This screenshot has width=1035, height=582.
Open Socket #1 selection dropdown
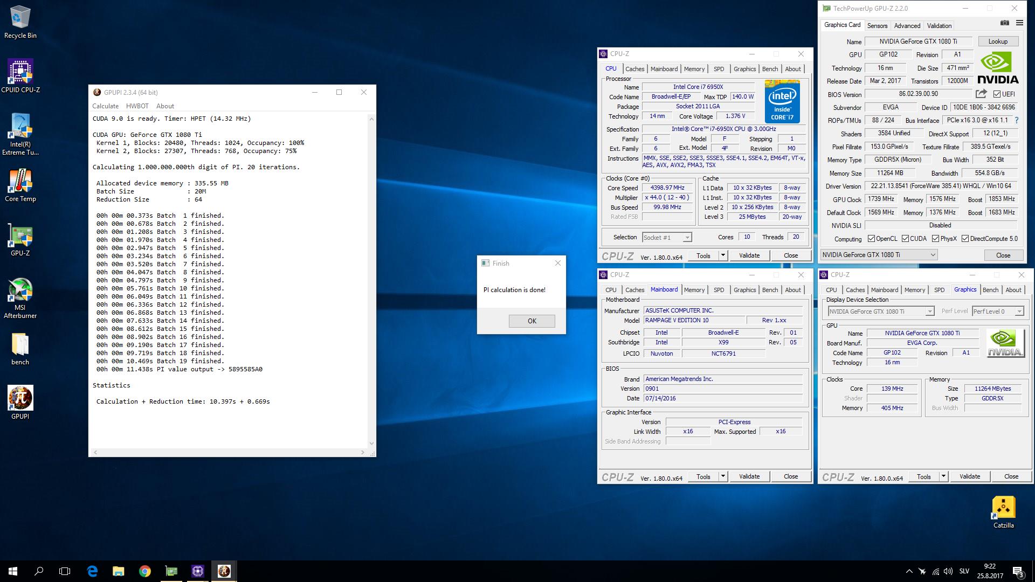click(x=667, y=238)
